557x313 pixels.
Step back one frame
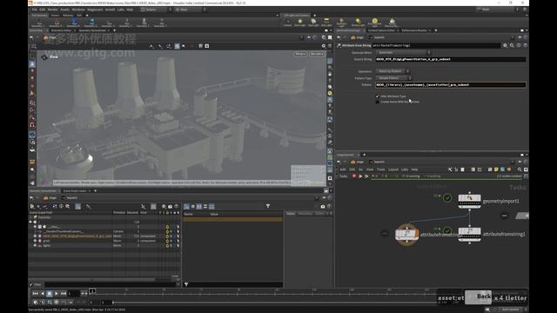point(43,294)
